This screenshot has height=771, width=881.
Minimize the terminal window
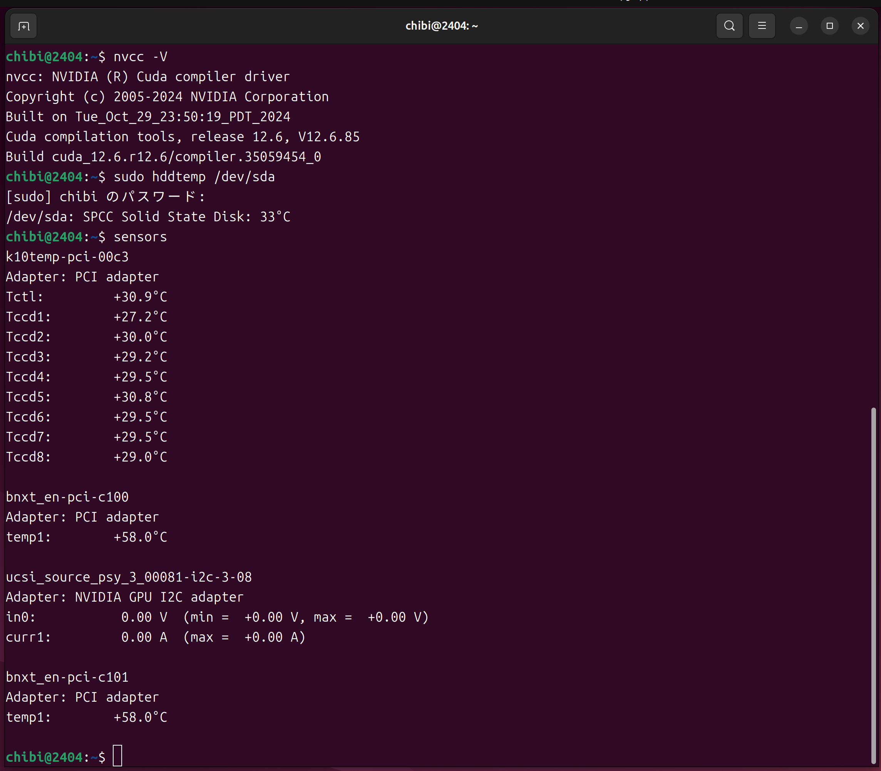tap(799, 26)
